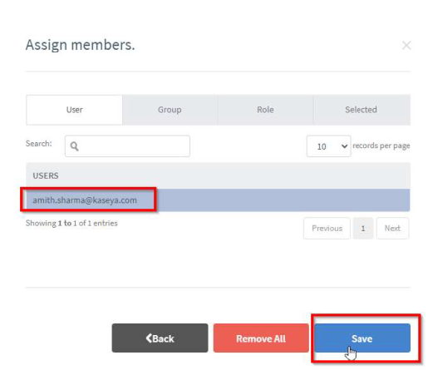Click the Assign members dialog title
This screenshot has height=370, width=428.
tap(81, 45)
